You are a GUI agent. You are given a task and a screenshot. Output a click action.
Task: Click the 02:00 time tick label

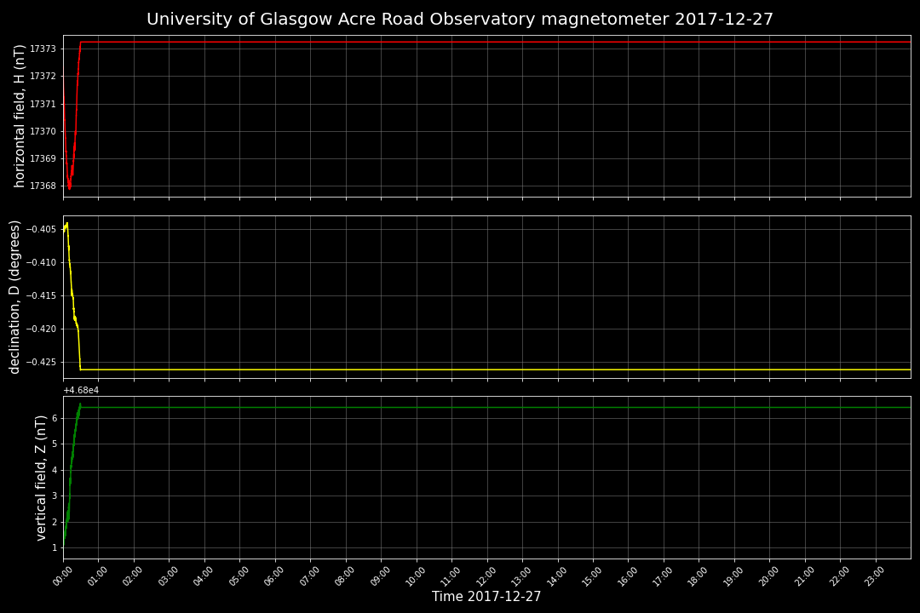[x=133, y=576]
